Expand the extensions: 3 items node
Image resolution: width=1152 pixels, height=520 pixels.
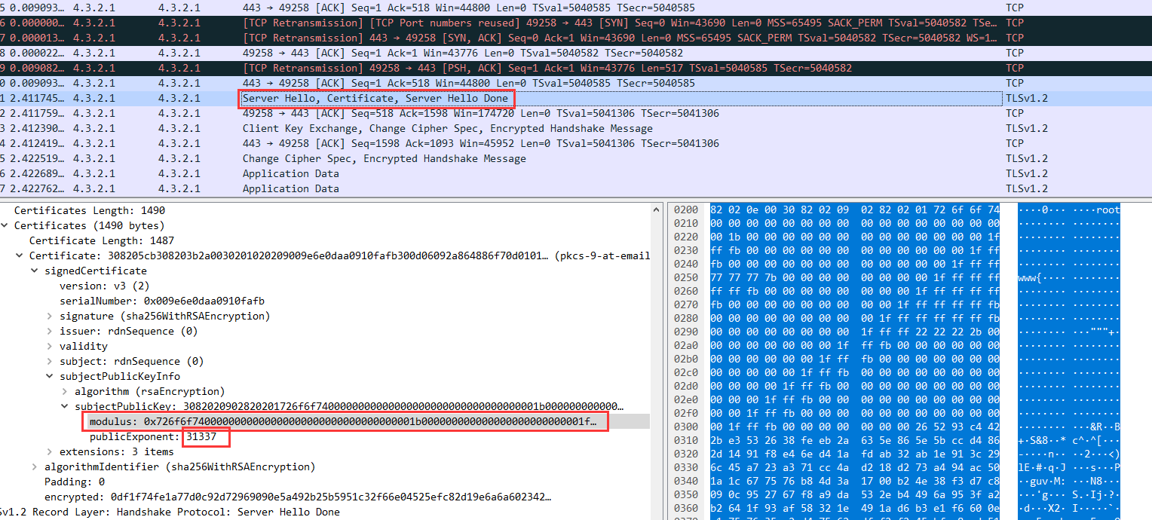coord(51,451)
